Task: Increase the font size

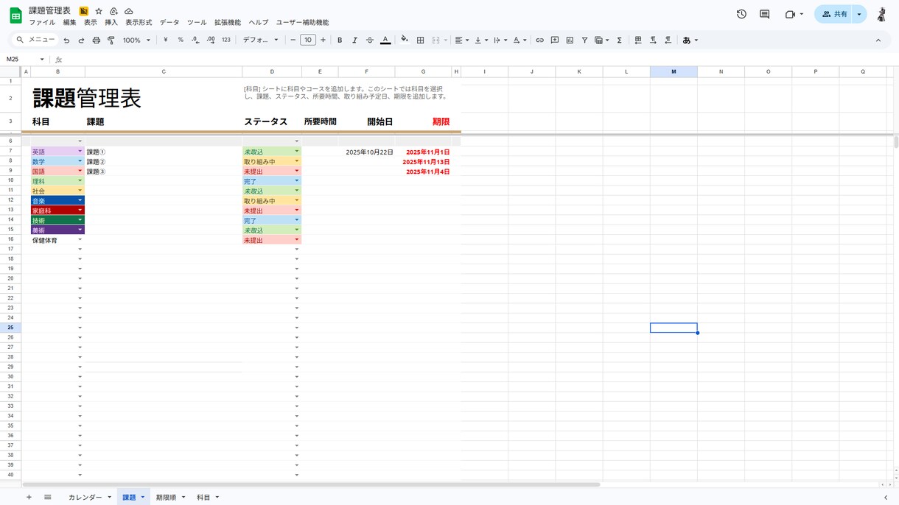Action: (323, 40)
